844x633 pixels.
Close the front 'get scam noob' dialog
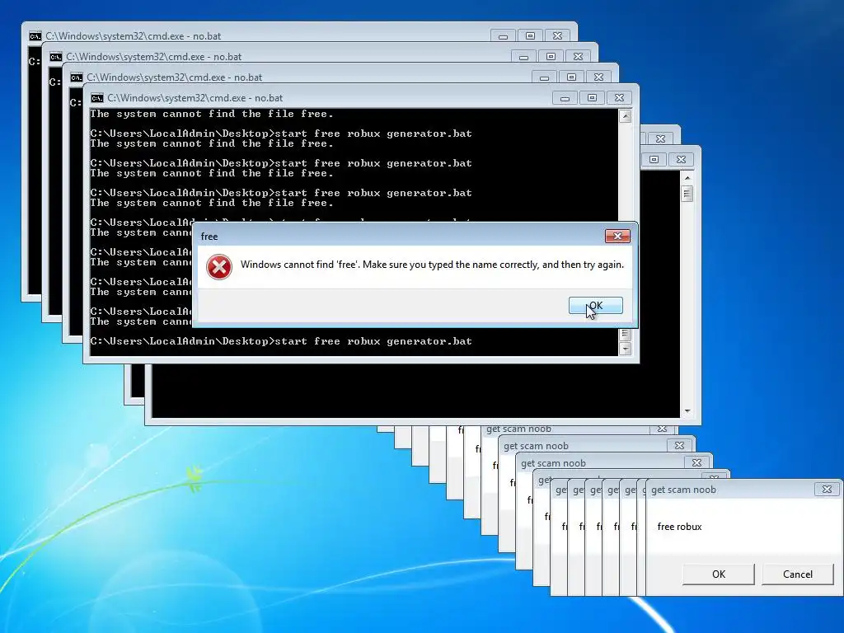(x=827, y=490)
